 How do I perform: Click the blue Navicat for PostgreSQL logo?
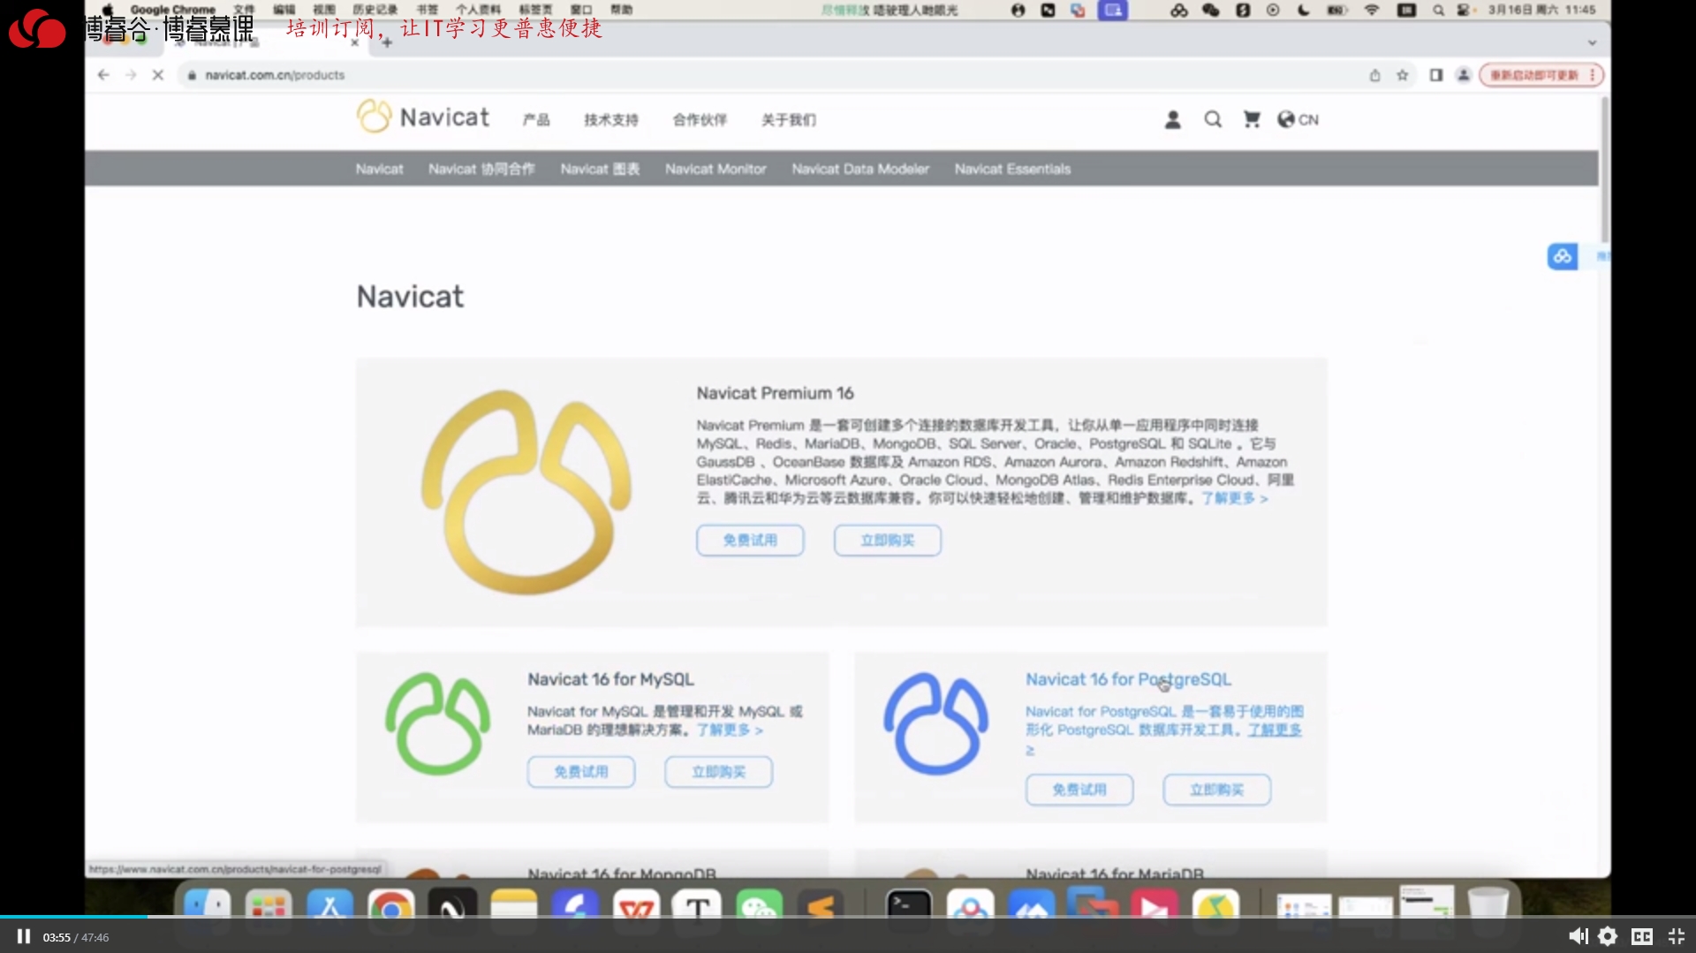click(936, 724)
